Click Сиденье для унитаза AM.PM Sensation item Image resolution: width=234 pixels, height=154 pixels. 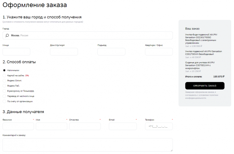[200, 66]
